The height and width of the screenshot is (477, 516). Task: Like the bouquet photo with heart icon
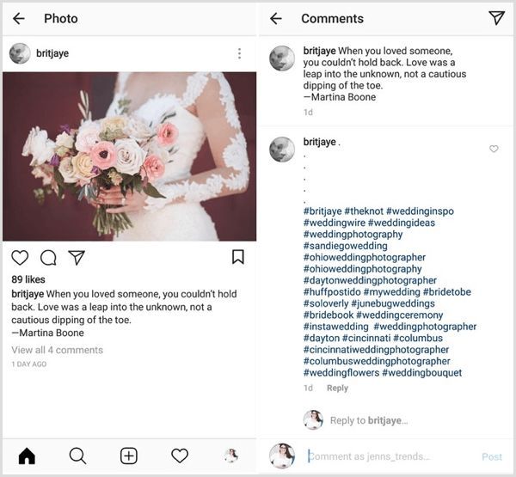[x=20, y=257]
